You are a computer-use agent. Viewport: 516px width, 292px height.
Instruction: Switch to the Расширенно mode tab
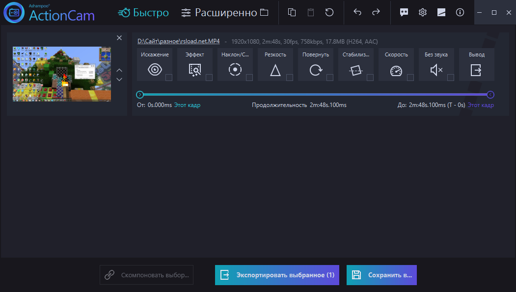coord(219,12)
